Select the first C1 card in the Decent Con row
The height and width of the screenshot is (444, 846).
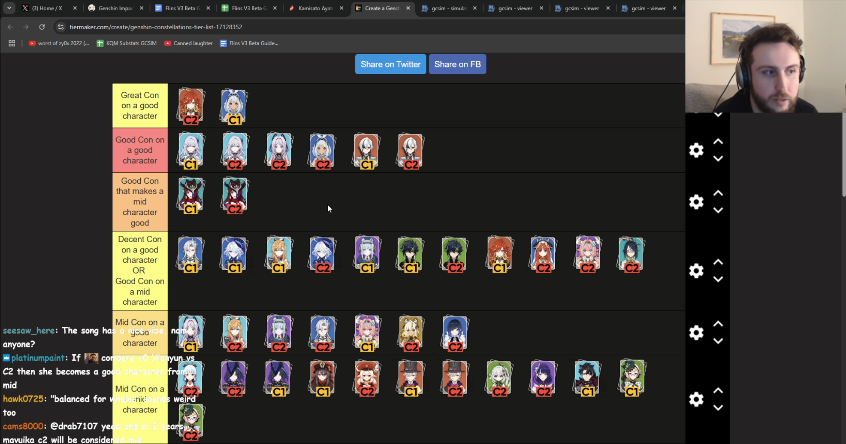(x=190, y=255)
